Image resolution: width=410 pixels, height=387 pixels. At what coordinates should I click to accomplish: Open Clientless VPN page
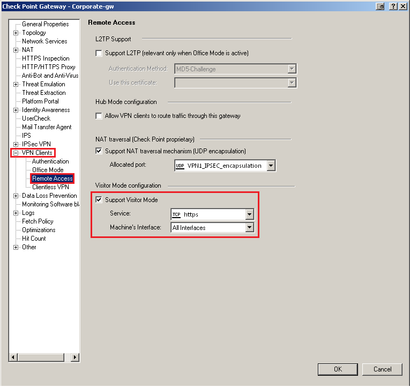(50, 187)
